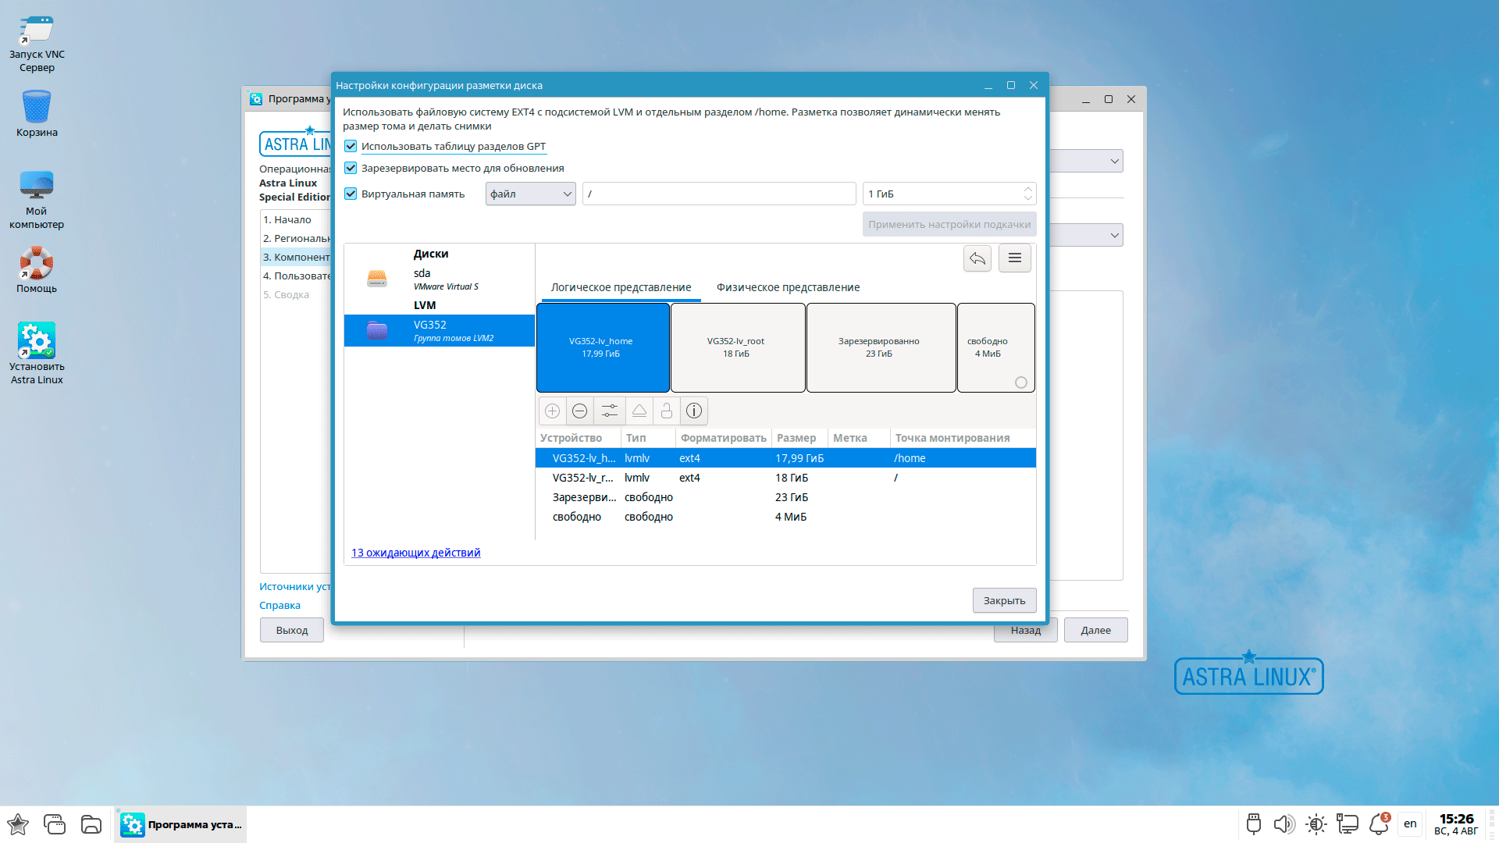Click the swap path input field
The width and height of the screenshot is (1499, 843).
(x=718, y=194)
